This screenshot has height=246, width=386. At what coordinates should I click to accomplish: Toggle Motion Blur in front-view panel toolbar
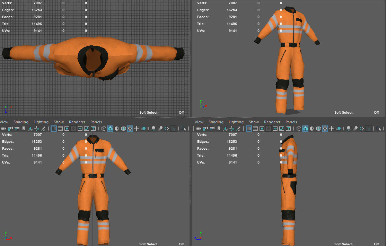click(160, 129)
